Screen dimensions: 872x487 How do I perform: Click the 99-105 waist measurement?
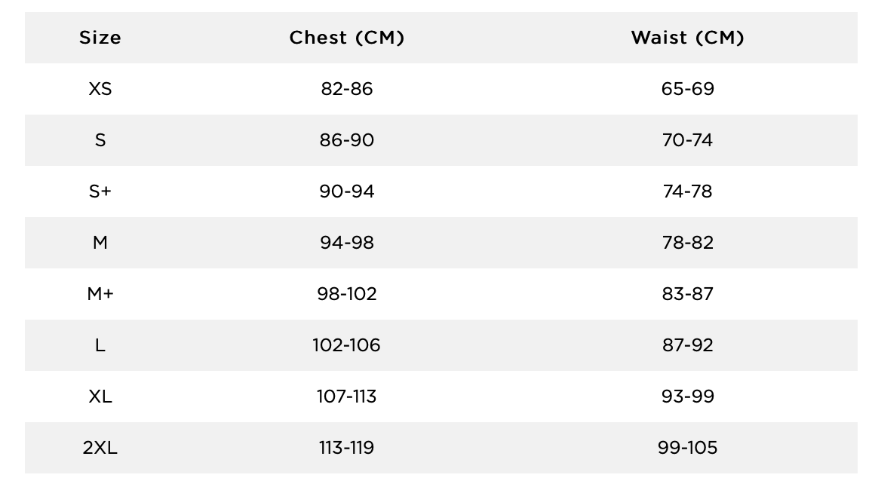[687, 448]
